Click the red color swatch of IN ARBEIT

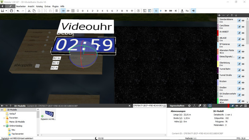(218, 33)
